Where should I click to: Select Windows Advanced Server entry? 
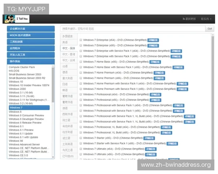pyautogui.click(x=24, y=144)
